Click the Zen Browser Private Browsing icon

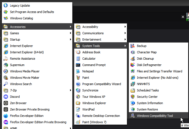click(6, 109)
